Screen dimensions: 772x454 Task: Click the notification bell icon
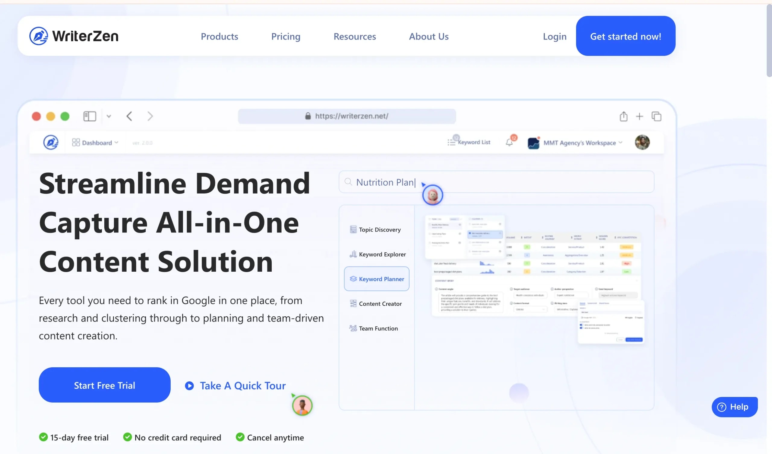tap(509, 142)
